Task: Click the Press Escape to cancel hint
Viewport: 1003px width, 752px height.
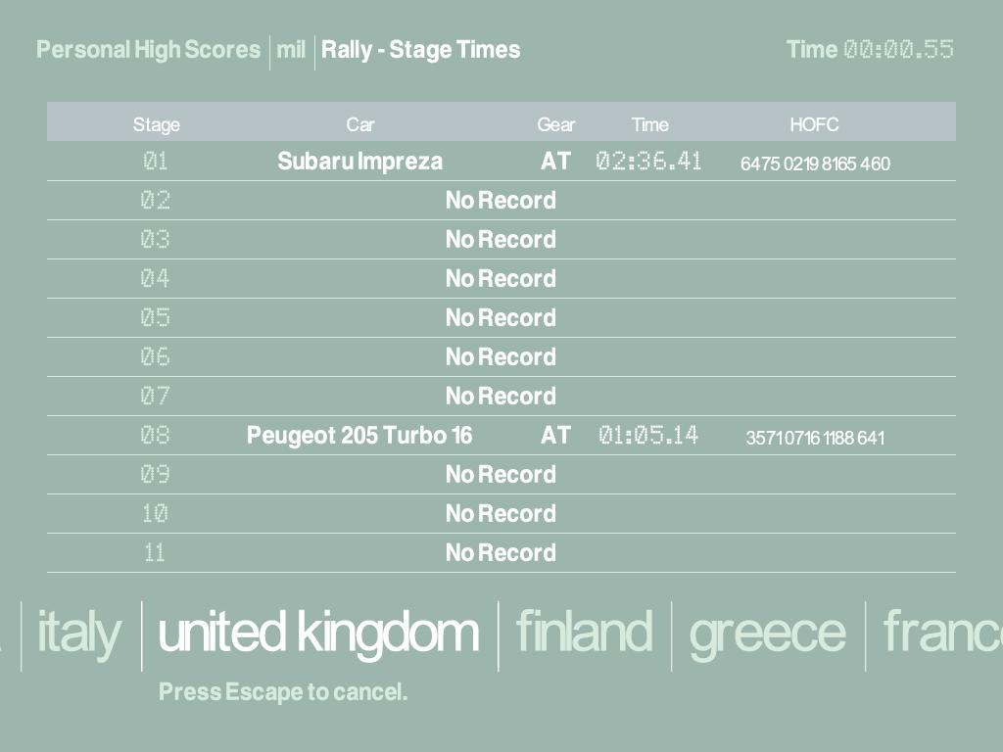Action: tap(282, 692)
